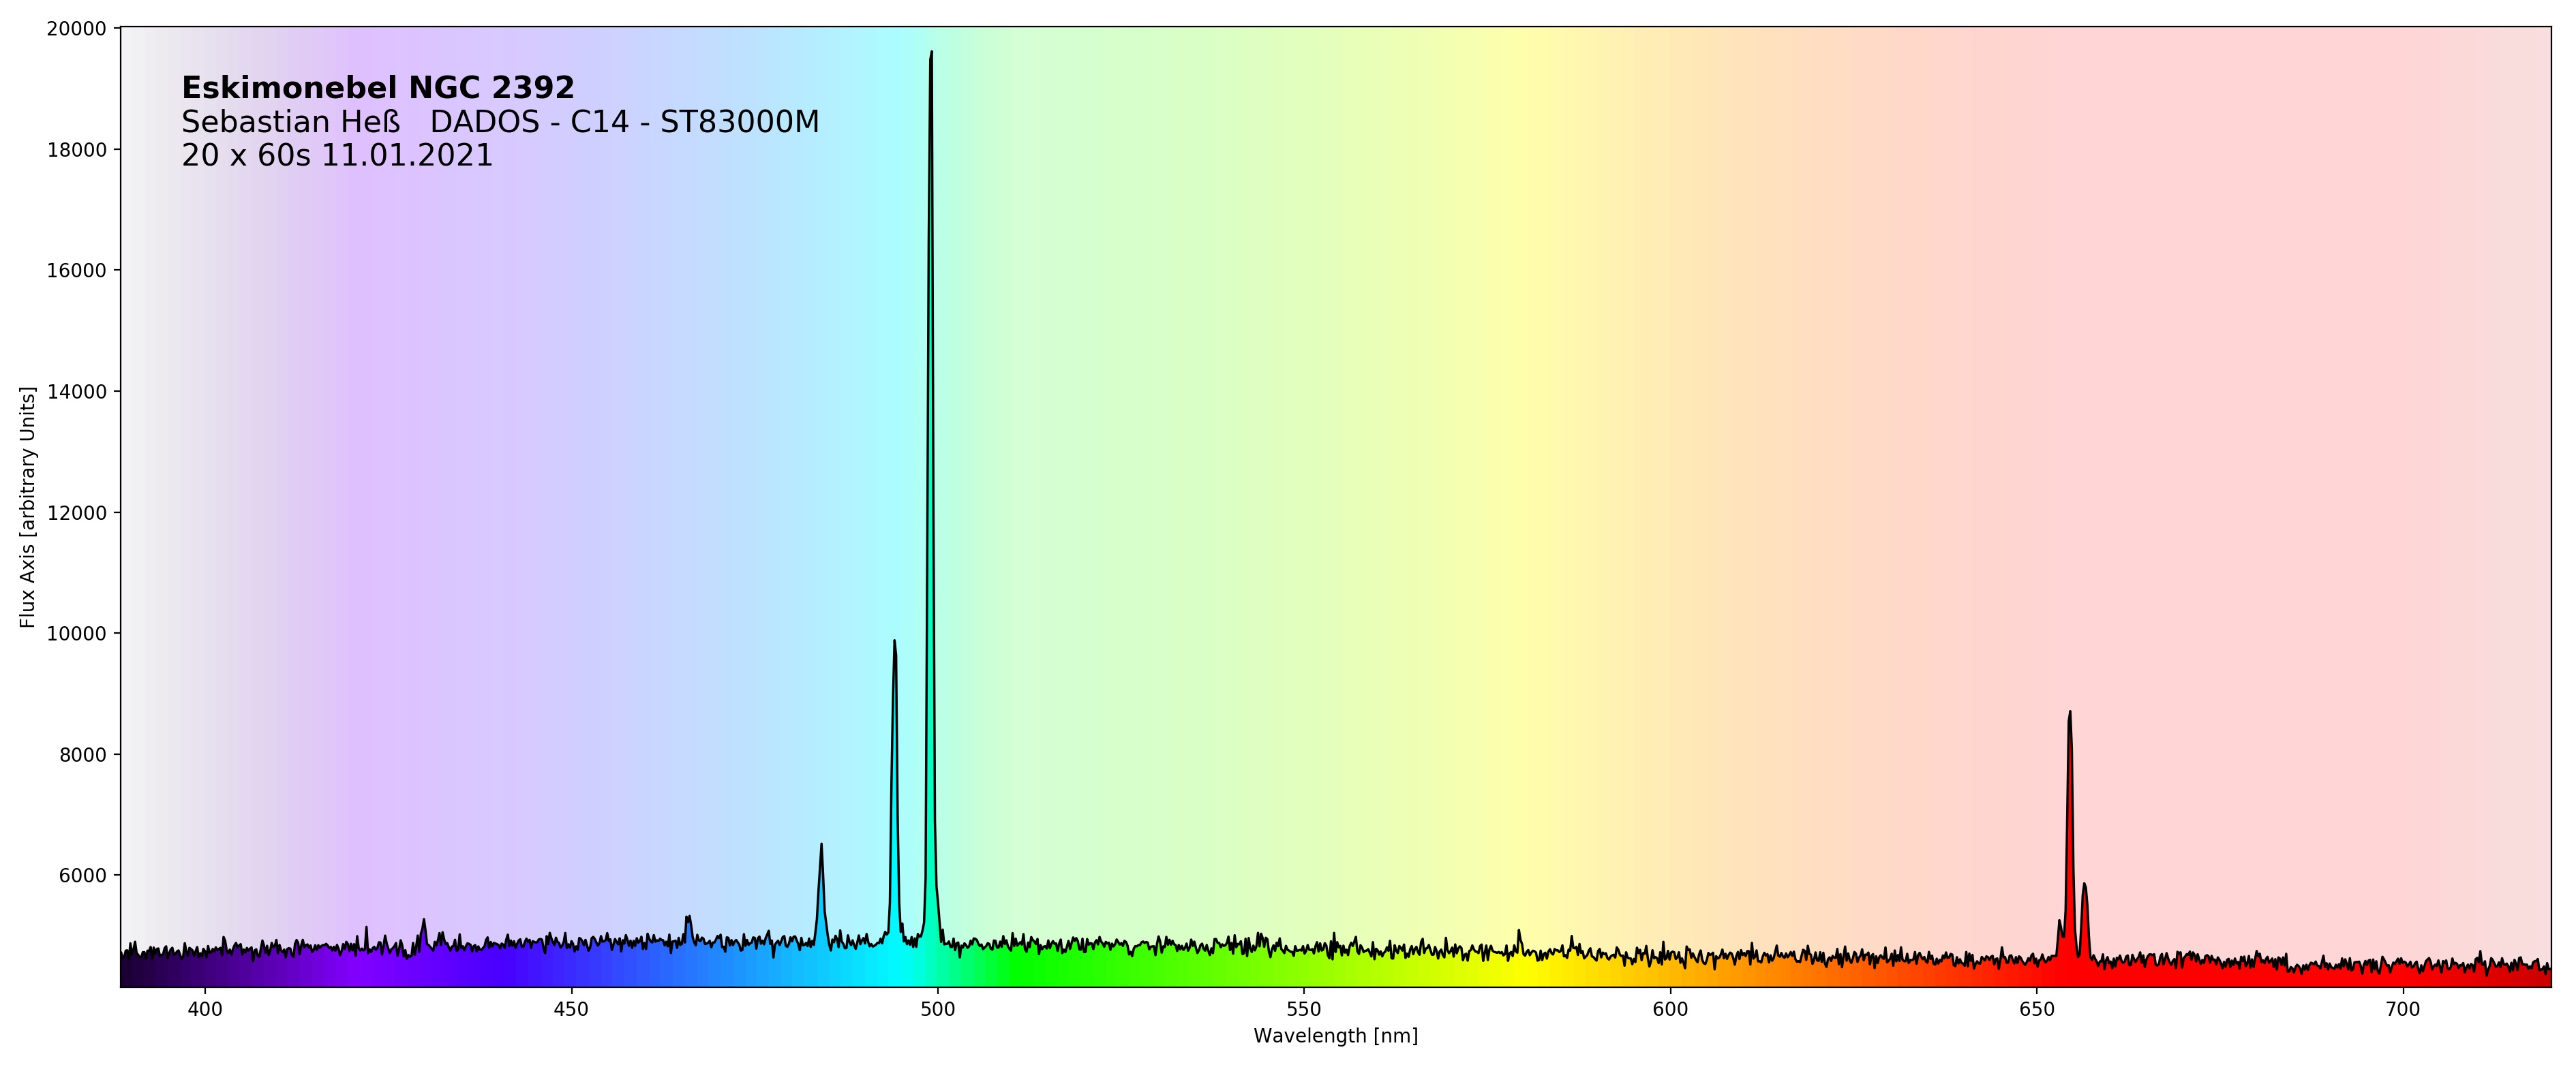Image resolution: width=2576 pixels, height=1067 pixels.
Task: Click the 'Sebastian Heß DADOS - C14' text line
Action: coord(499,122)
